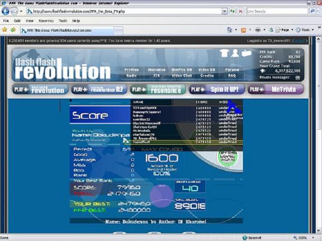Expand the Print dropdown arrow
The height and width of the screenshot is (241, 322).
point(264,30)
